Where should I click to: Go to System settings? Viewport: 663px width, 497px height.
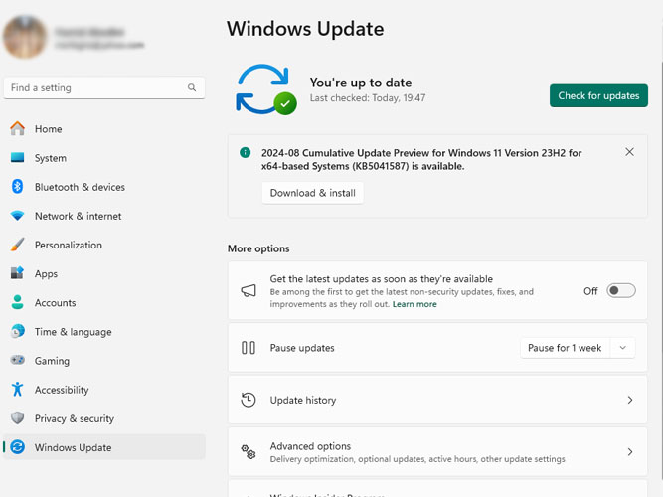pos(104,158)
